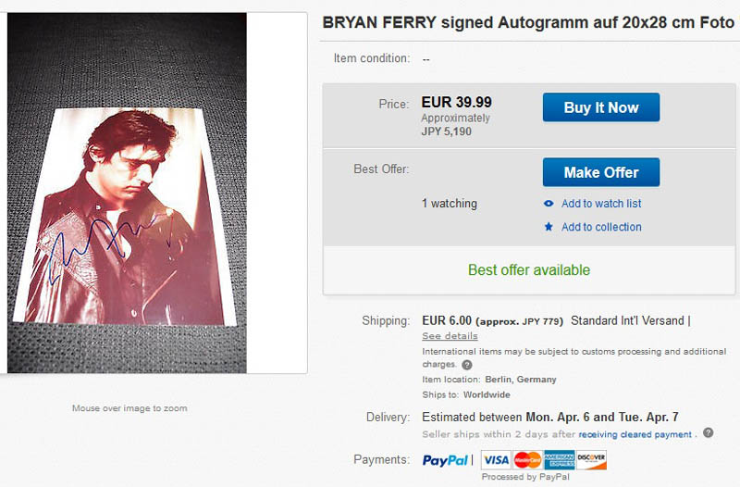Click the Buy It Now button
Image resolution: width=740 pixels, height=487 pixels.
click(x=600, y=107)
